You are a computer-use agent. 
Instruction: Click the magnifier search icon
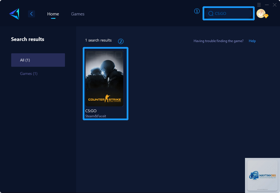(211, 13)
